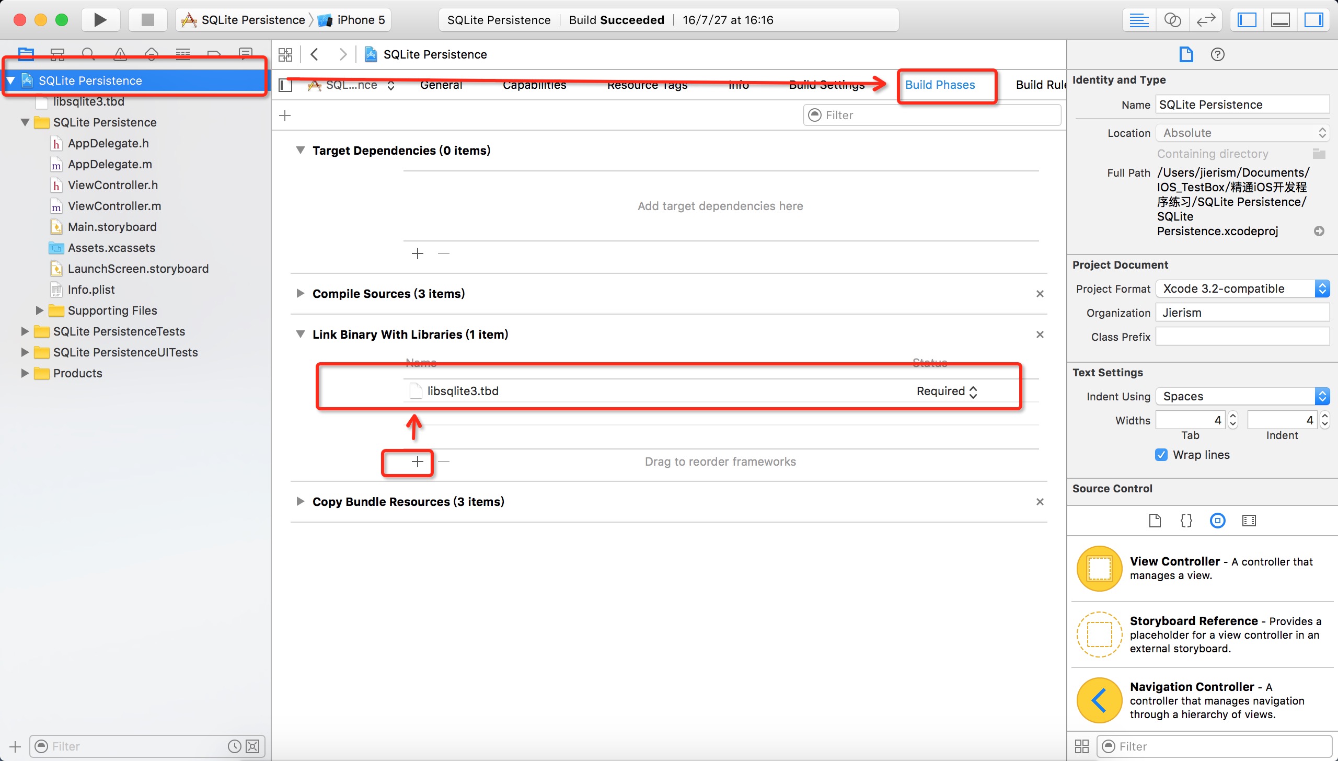Open the related items grid menu

[x=285, y=54]
